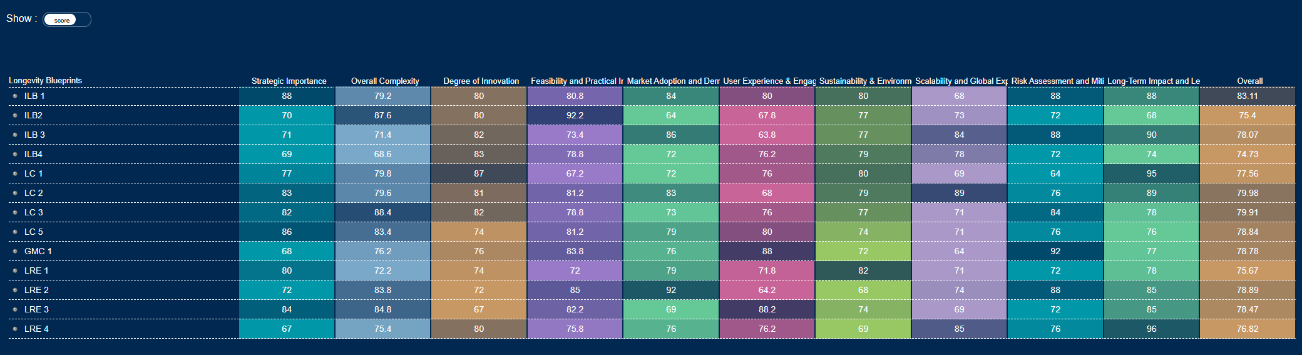Click the ILB4 row label

[x=33, y=154]
